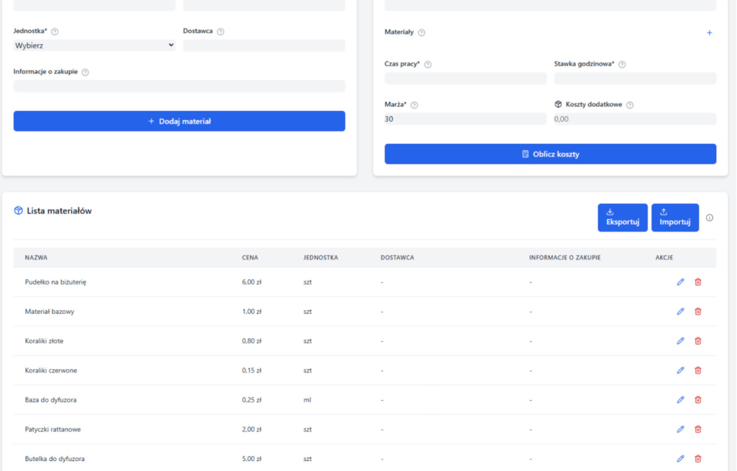The width and height of the screenshot is (737, 471).
Task: Edit the Baza do dyfuzora entry
Action: pos(680,400)
